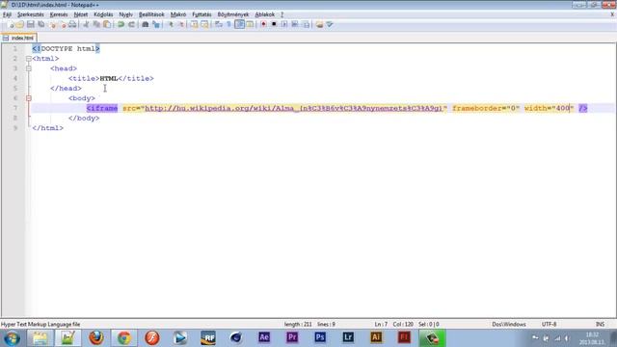Open the Futtatás menu
Screen dimensions: 617x347
click(x=201, y=14)
